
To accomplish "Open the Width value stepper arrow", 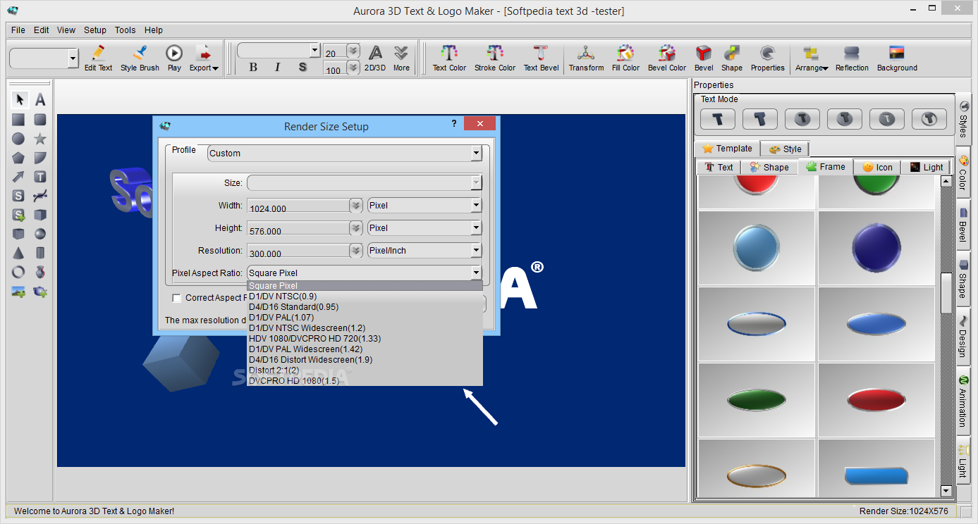I will [x=356, y=206].
